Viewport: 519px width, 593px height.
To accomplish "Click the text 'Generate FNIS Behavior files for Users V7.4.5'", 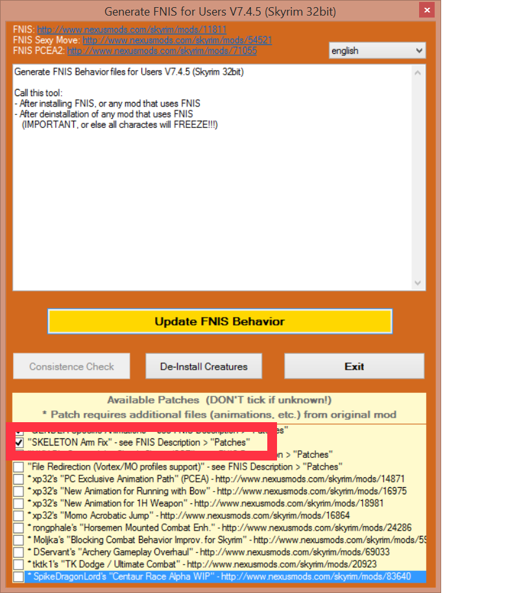I will coord(102,72).
